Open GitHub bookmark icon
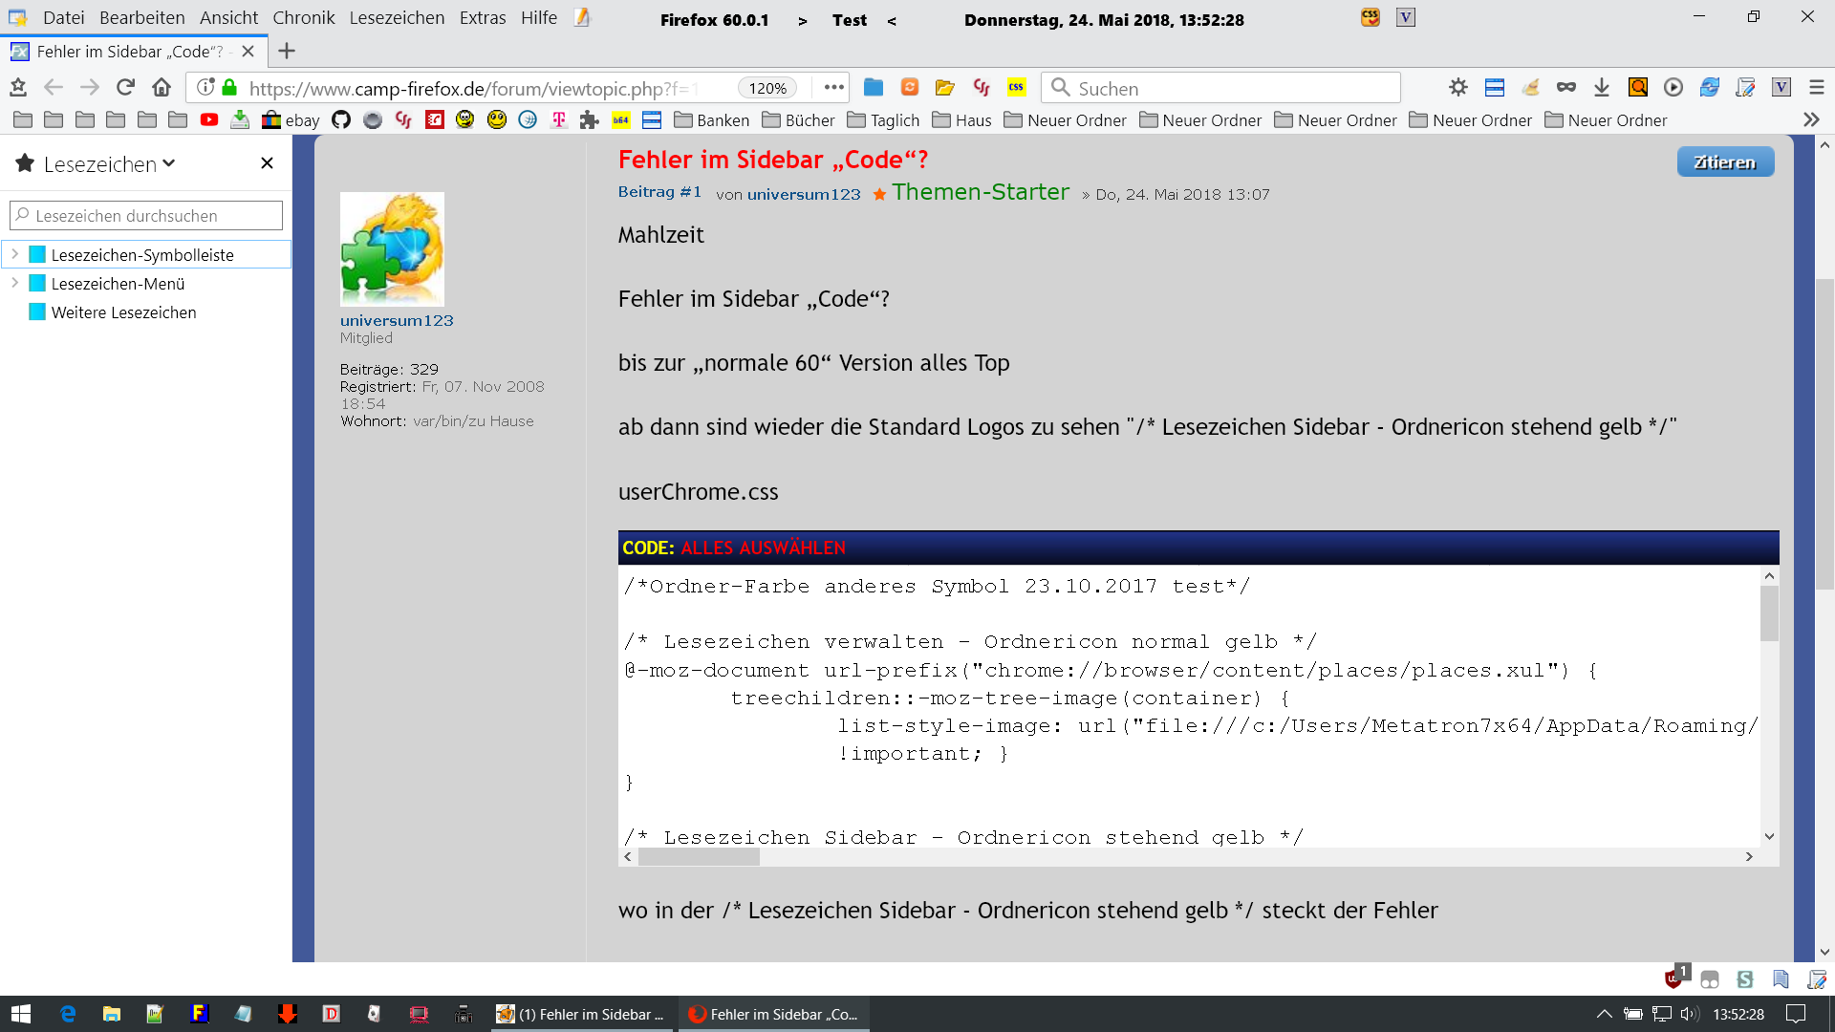Screen dimensions: 1835x1032 341,119
